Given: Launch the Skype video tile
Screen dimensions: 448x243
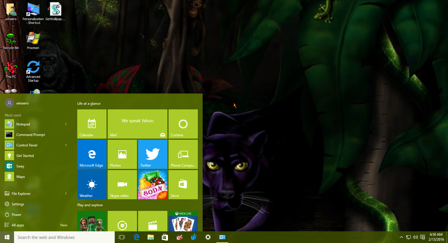Looking at the screenshot, I should (x=122, y=185).
